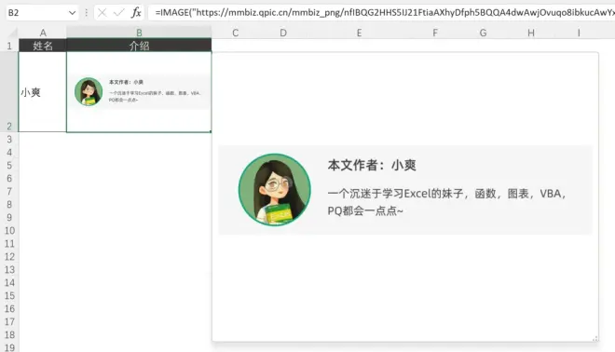Select all cells via corner triangle

point(13,33)
